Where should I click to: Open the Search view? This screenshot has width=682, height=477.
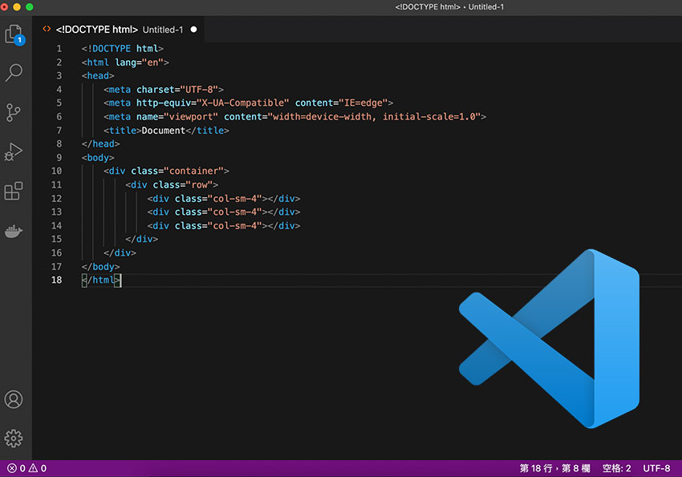(14, 72)
